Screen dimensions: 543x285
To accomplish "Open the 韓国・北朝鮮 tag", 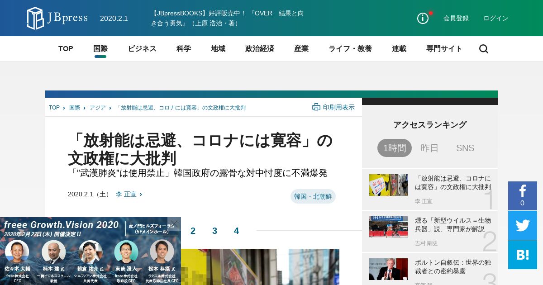I will click(x=313, y=196).
